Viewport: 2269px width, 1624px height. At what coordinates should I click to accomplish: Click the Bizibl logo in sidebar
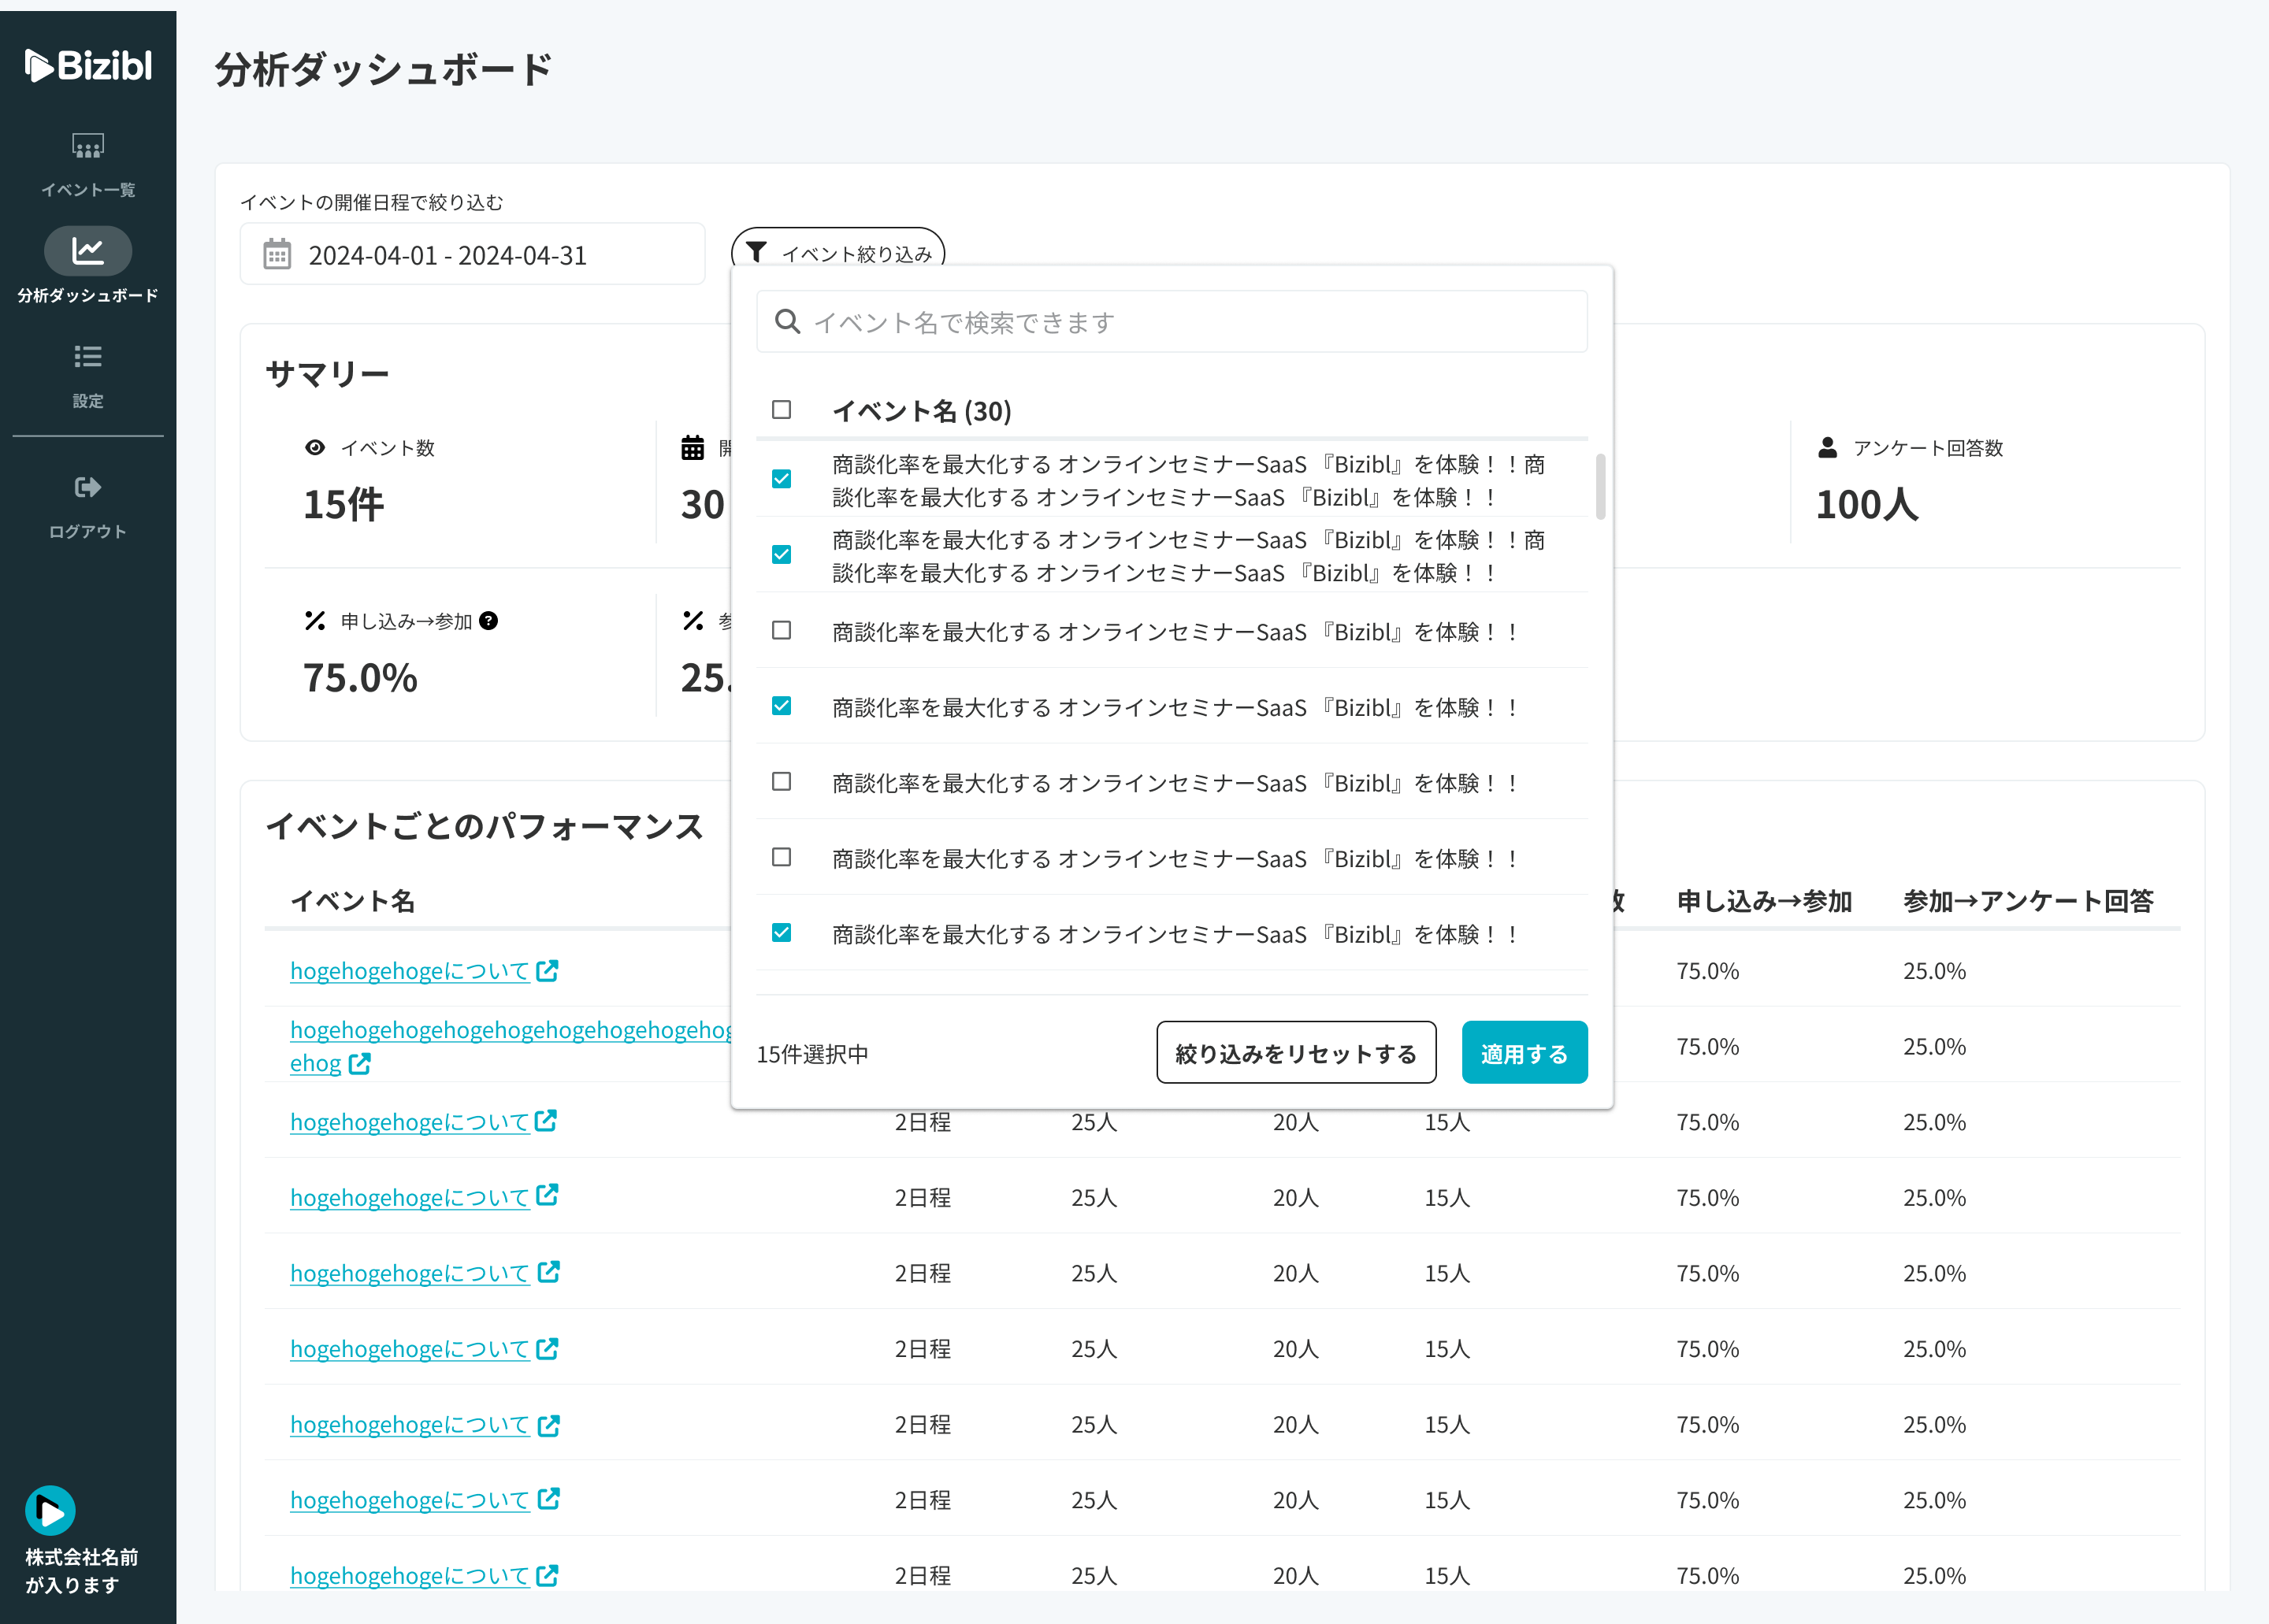[88, 66]
